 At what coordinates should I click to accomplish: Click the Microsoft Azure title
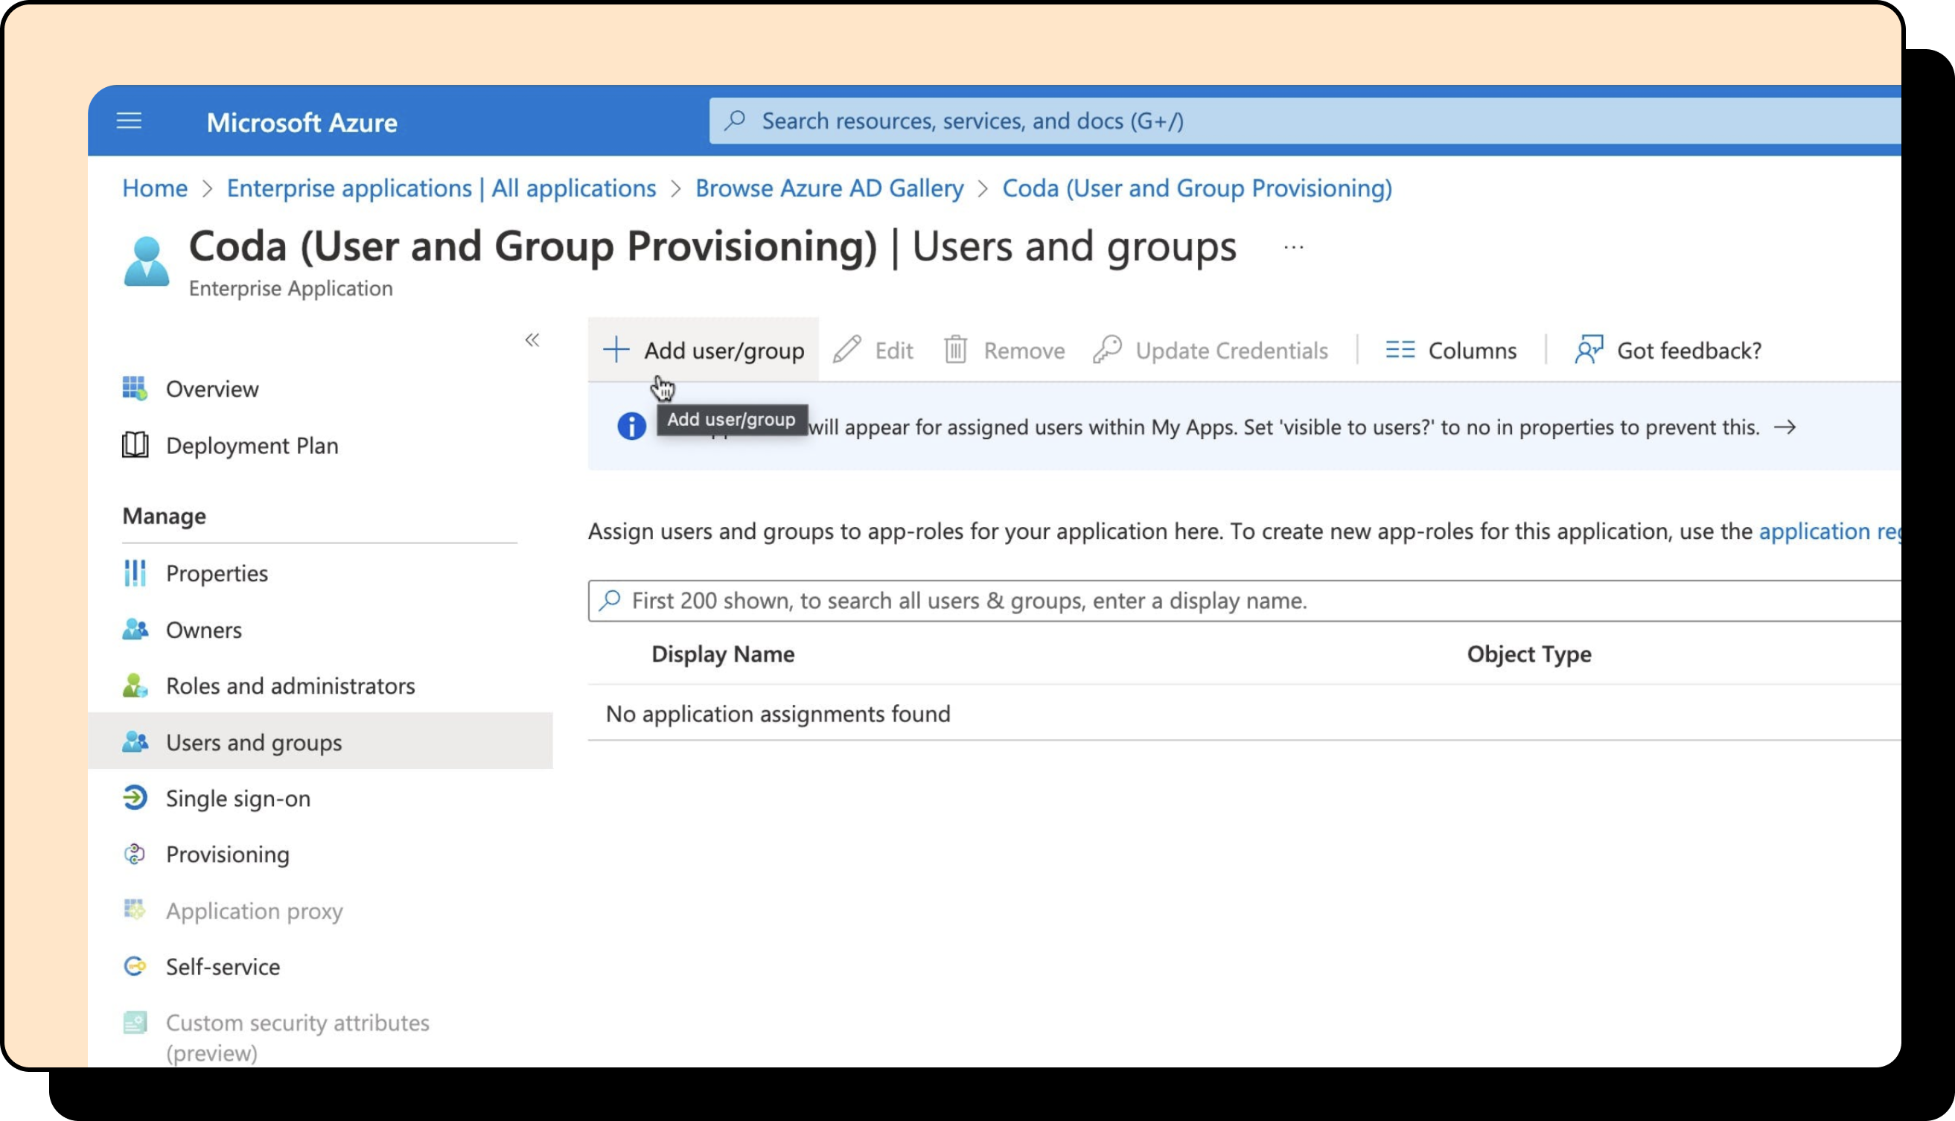pyautogui.click(x=302, y=122)
